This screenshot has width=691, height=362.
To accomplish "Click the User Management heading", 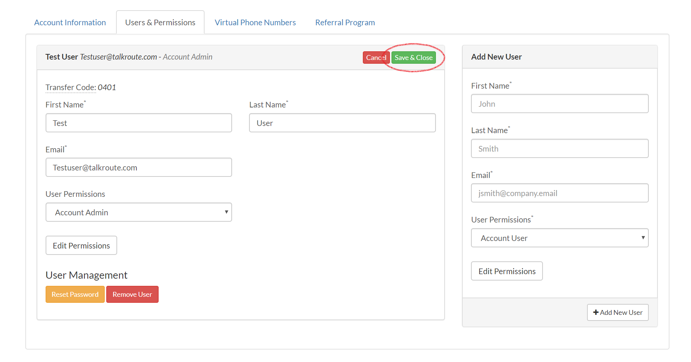I will [x=86, y=275].
